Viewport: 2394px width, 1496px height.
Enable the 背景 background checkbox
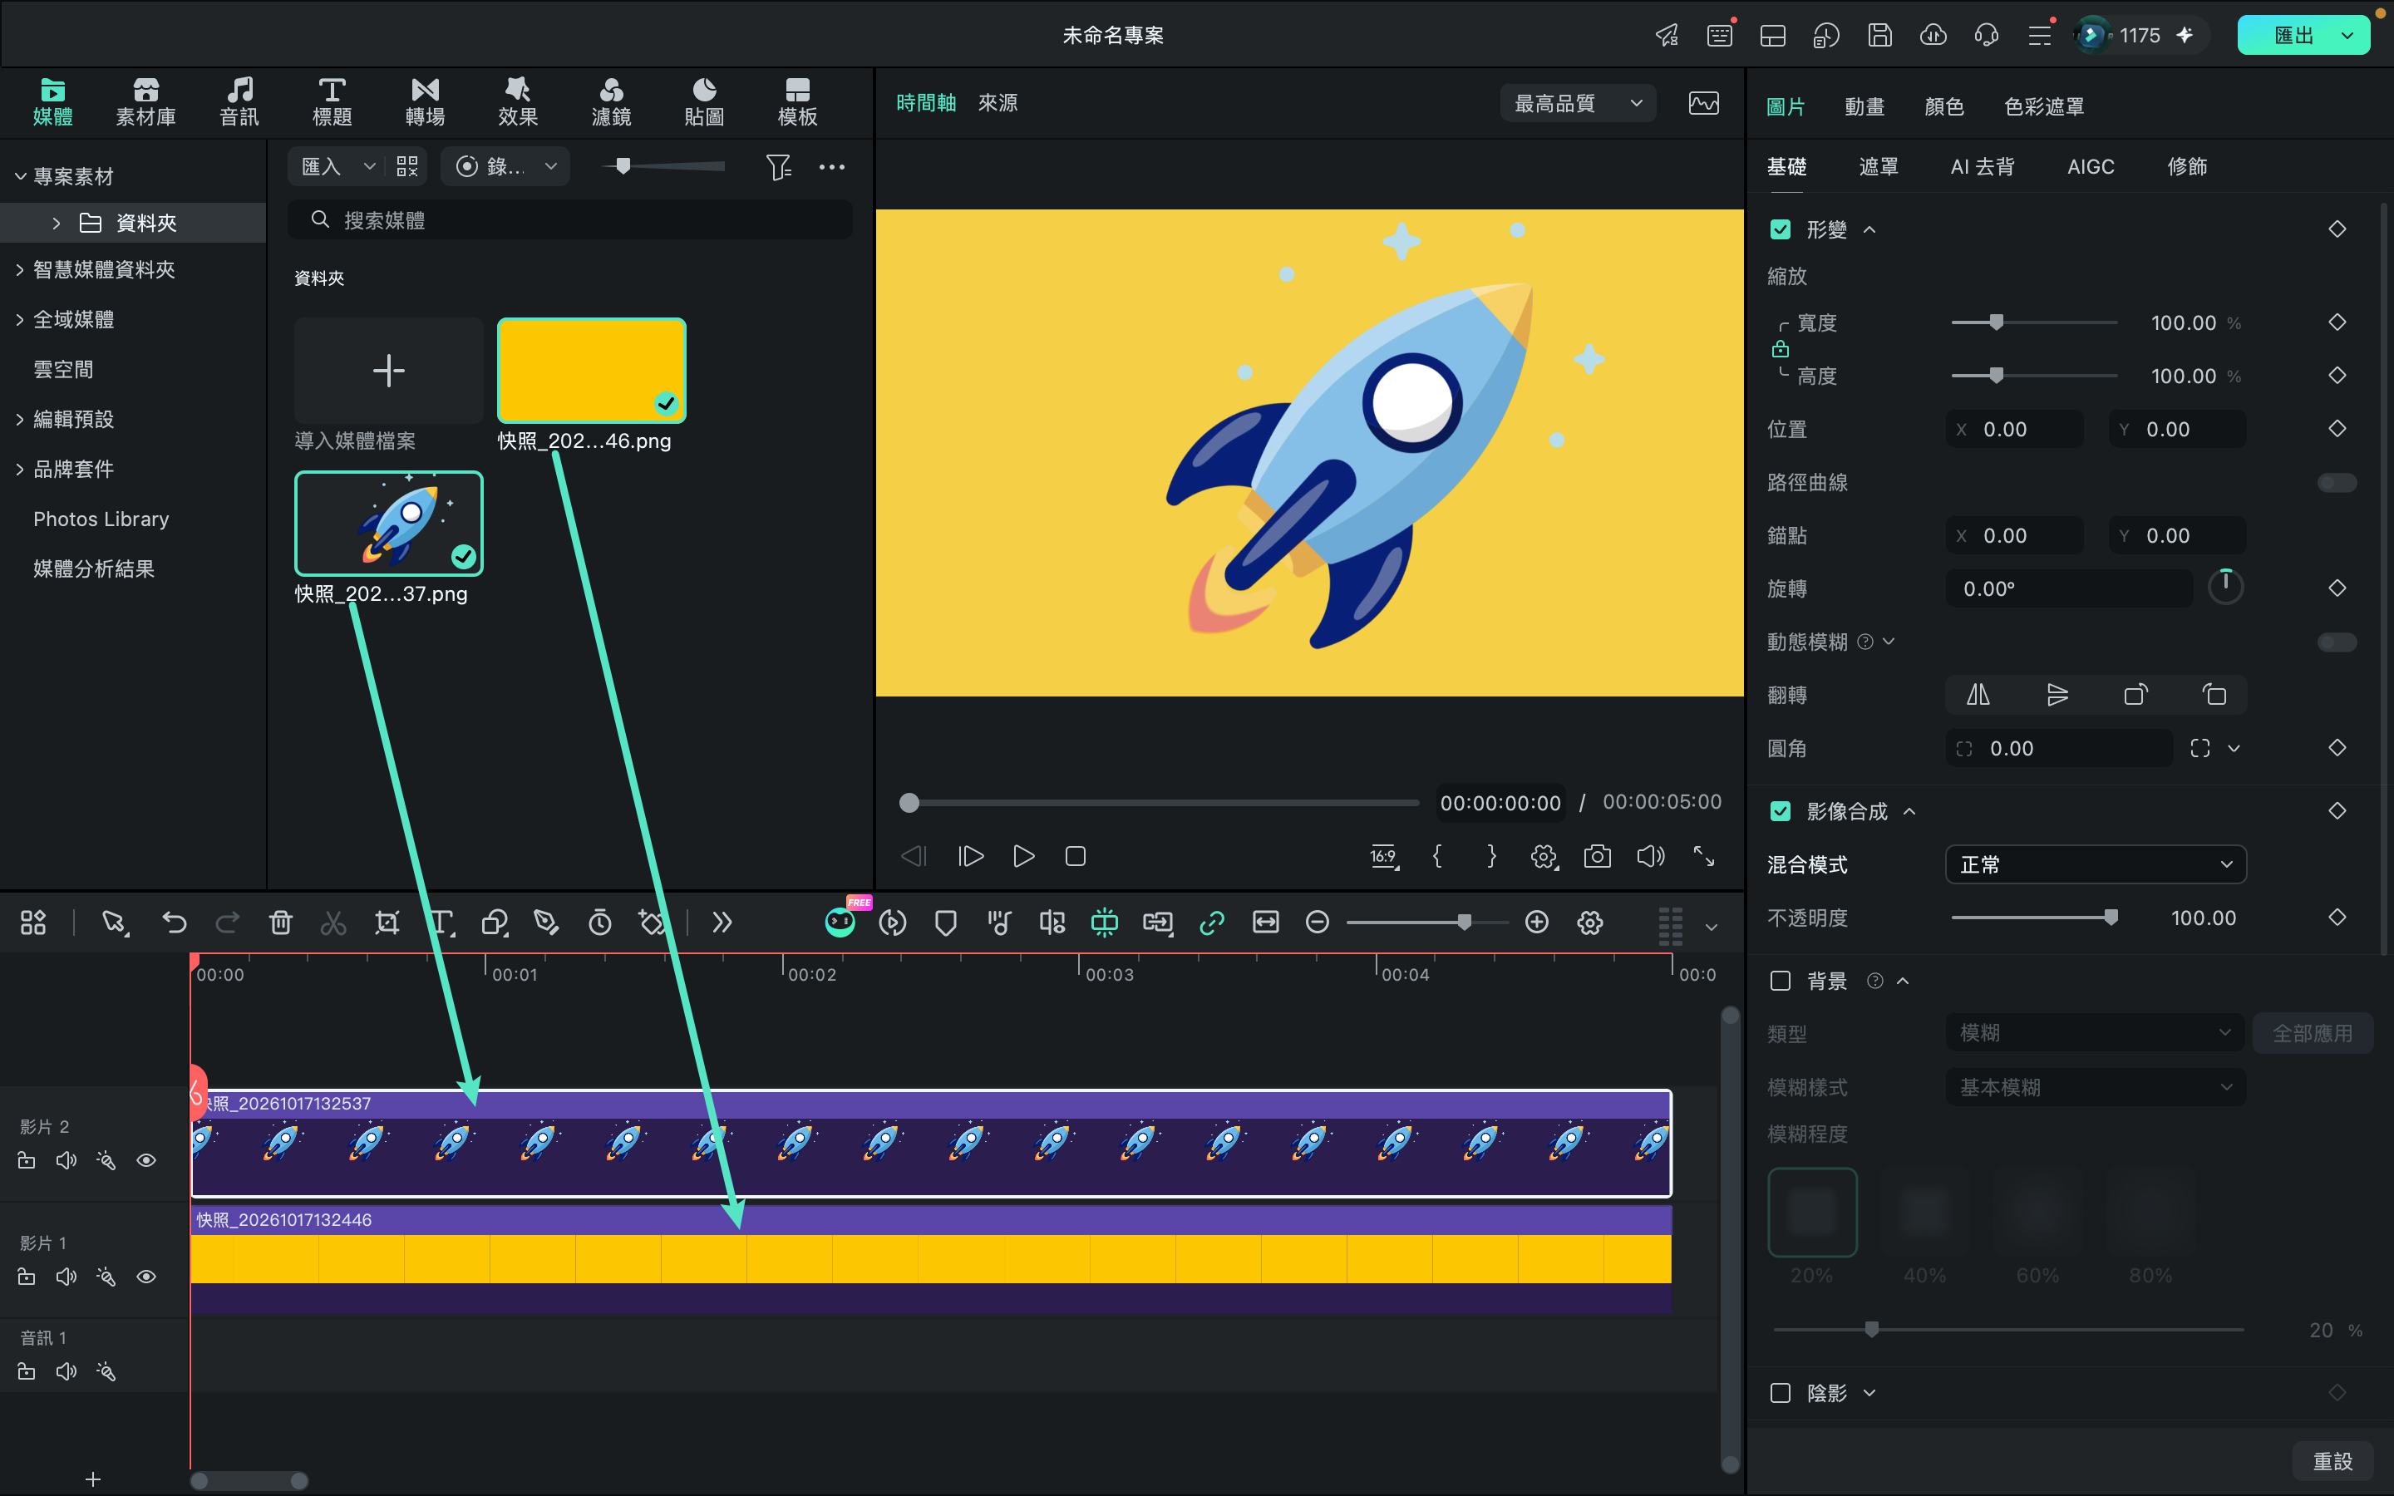[x=1780, y=981]
